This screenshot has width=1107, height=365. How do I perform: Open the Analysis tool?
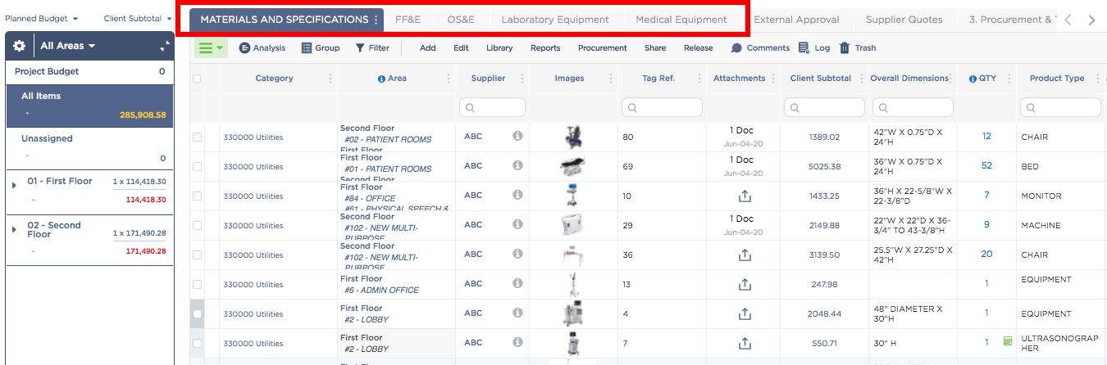coord(262,48)
